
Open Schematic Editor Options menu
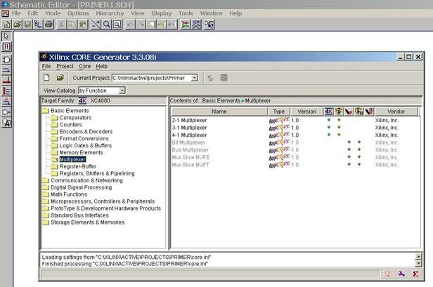(x=79, y=13)
